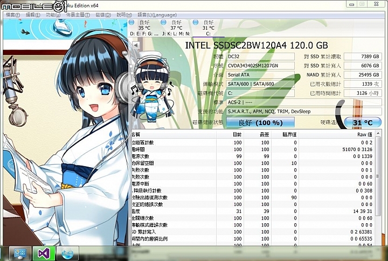Click the SMART list vertical scrollbar thumb
This screenshot has width=388, height=261.
tap(378, 176)
